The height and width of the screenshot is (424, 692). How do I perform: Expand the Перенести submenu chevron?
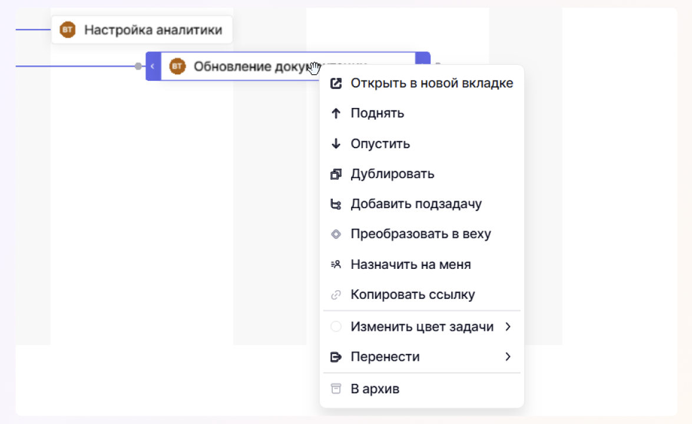(x=508, y=357)
